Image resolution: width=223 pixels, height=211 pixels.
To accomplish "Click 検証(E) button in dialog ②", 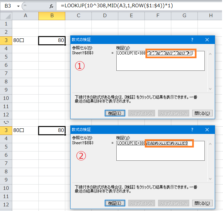I will [x=115, y=203].
